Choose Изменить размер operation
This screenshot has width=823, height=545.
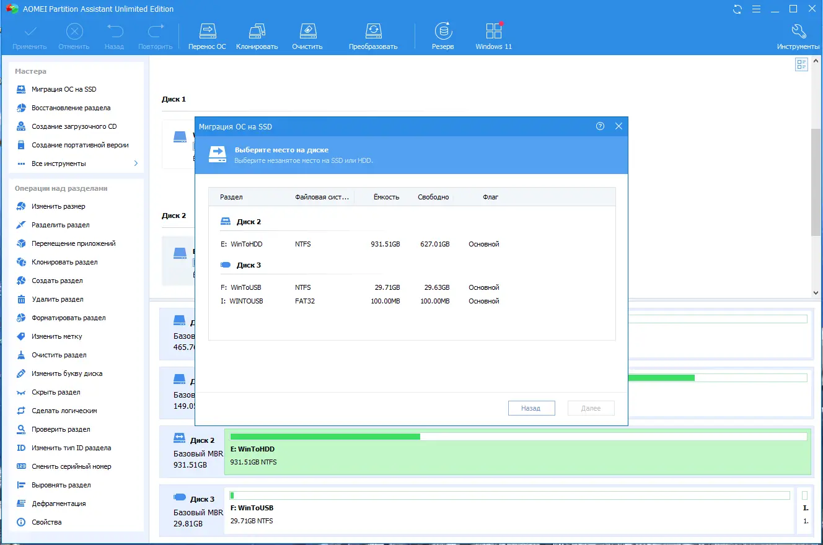pos(58,206)
